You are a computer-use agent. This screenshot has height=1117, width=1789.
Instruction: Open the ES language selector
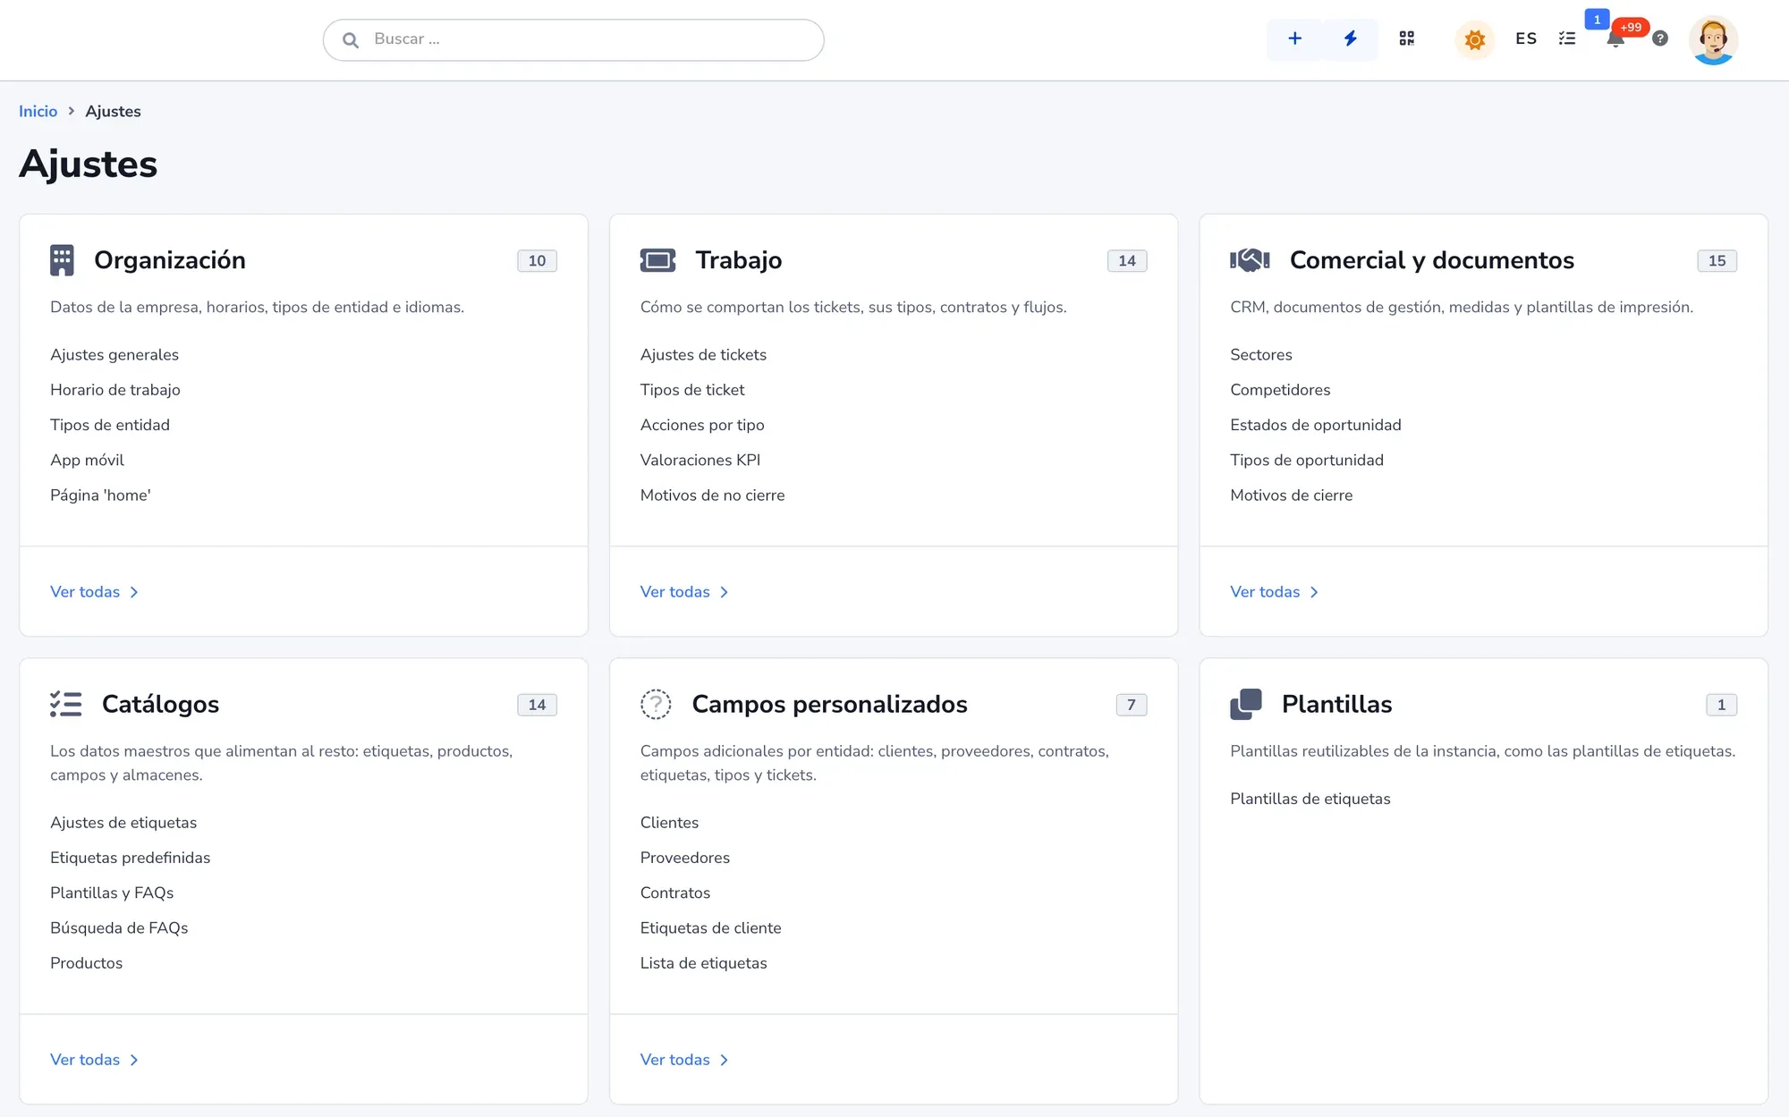tap(1526, 38)
